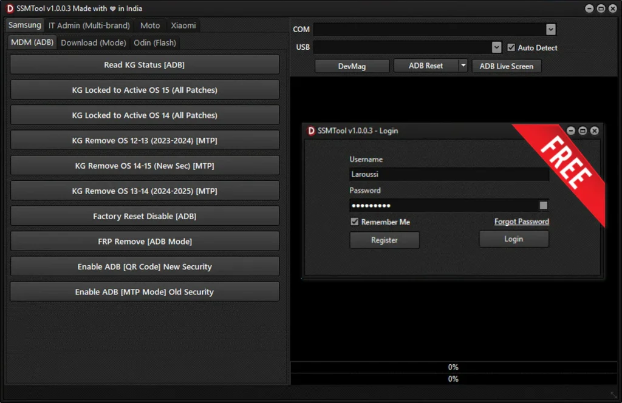Maximize the main SSMTool window
The image size is (622, 403).
pos(601,8)
